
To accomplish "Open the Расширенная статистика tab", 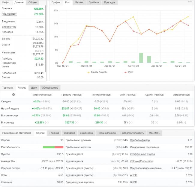I will tap(16, 133).
